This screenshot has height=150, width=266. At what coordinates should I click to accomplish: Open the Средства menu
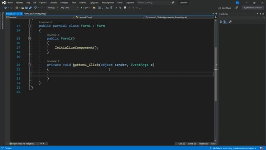pyautogui.click(x=94, y=2)
